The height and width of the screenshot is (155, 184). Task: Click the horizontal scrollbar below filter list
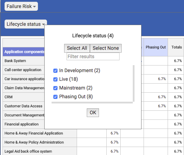coord(92,103)
